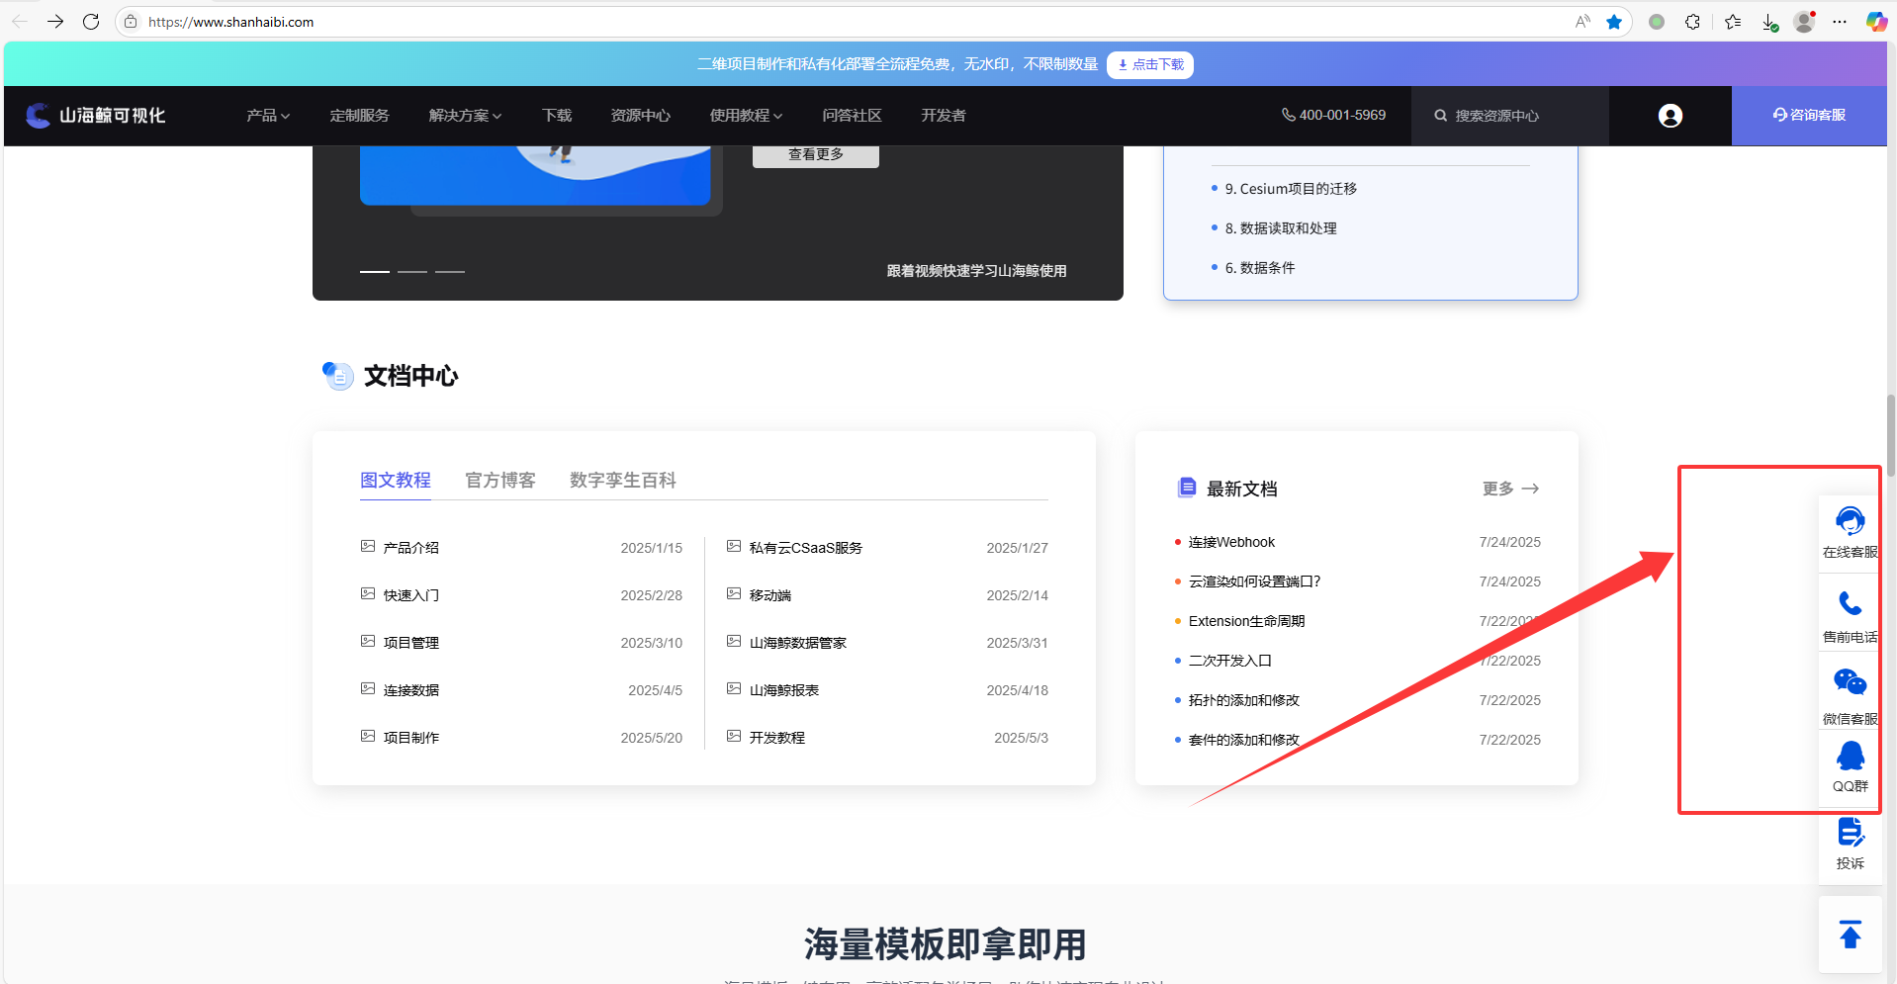The height and width of the screenshot is (984, 1897).
Task: Open the 6. 数据条件 item
Action: 1259,268
